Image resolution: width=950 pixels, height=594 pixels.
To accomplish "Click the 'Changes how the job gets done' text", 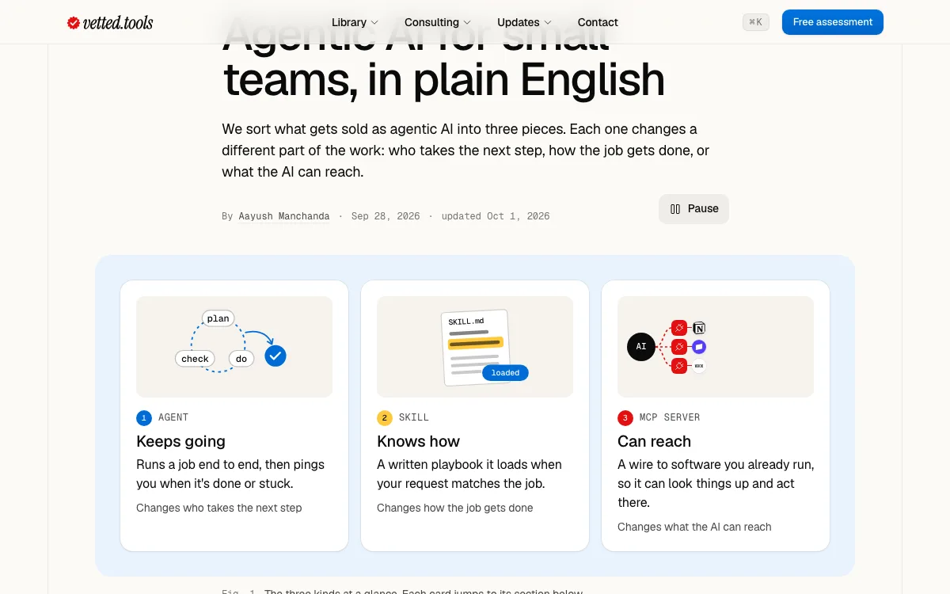I will click(x=455, y=508).
